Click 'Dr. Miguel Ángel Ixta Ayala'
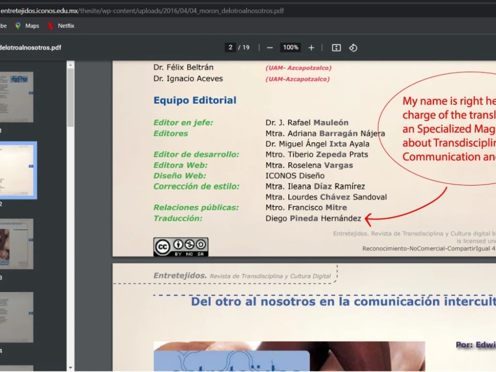The image size is (496, 372). tap(317, 144)
